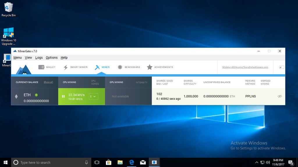Screen dimensions: 298x167
Task: View the Achievements star icon
Action: tap(150, 67)
